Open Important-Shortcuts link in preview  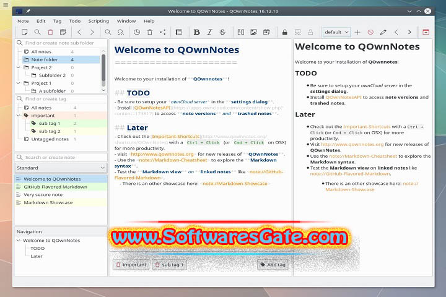coord(367,127)
